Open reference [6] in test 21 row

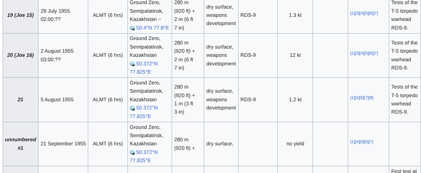tap(362, 98)
